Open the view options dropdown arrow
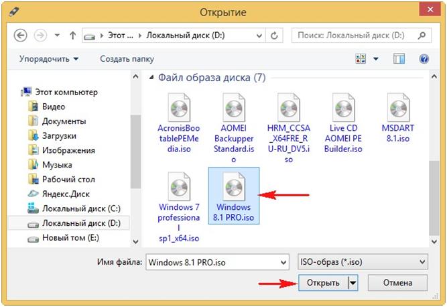Viewport: 447px width, 307px height. (376, 59)
